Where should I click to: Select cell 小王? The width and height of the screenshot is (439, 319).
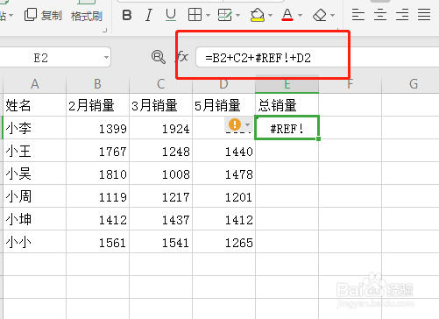tap(35, 151)
